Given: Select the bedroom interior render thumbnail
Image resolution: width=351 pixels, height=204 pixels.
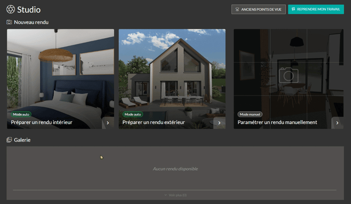Looking at the screenshot, I should (60, 79).
